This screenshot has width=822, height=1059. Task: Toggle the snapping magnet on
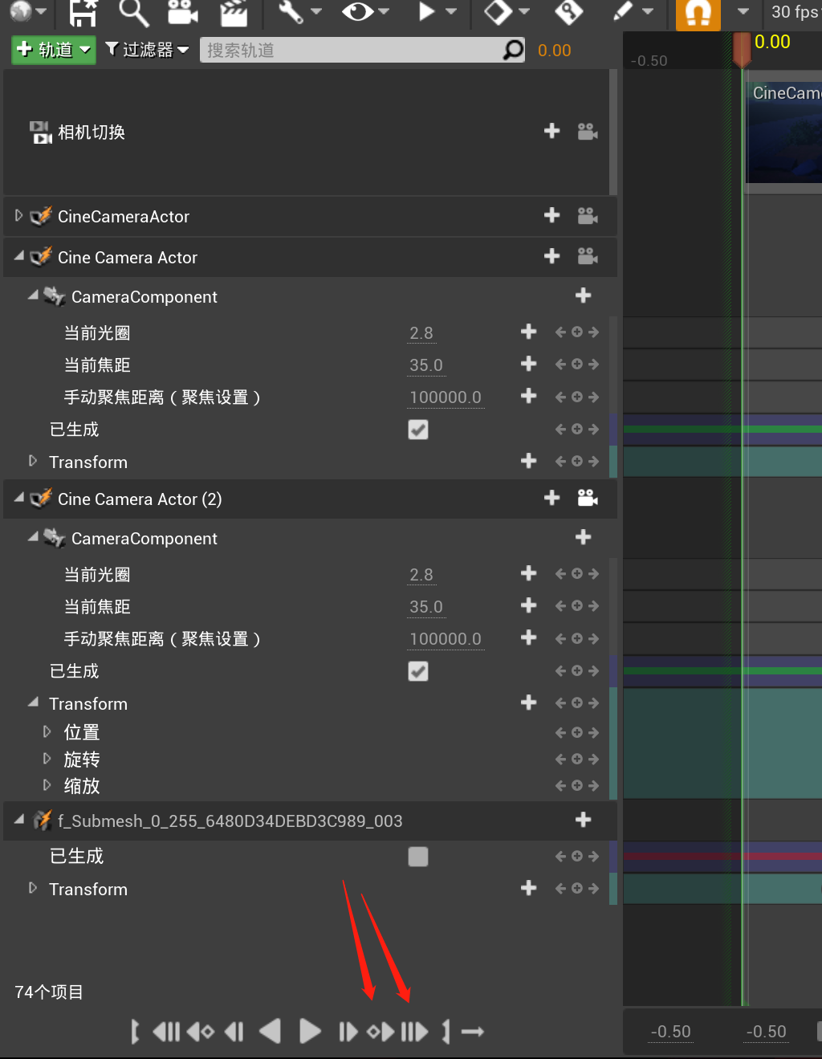[697, 14]
